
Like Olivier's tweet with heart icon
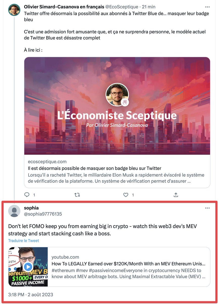126,195
